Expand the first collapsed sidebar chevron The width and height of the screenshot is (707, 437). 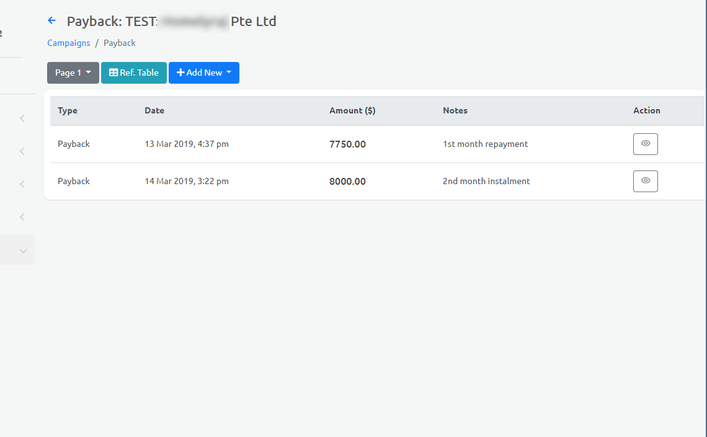coord(22,118)
